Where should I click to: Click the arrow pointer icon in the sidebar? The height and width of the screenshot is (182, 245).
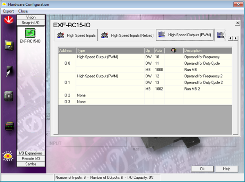8,72
